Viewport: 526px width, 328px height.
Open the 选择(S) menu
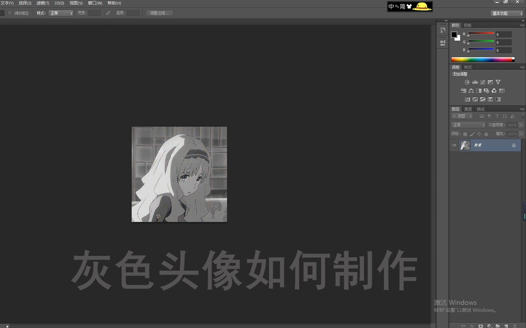[x=25, y=3]
